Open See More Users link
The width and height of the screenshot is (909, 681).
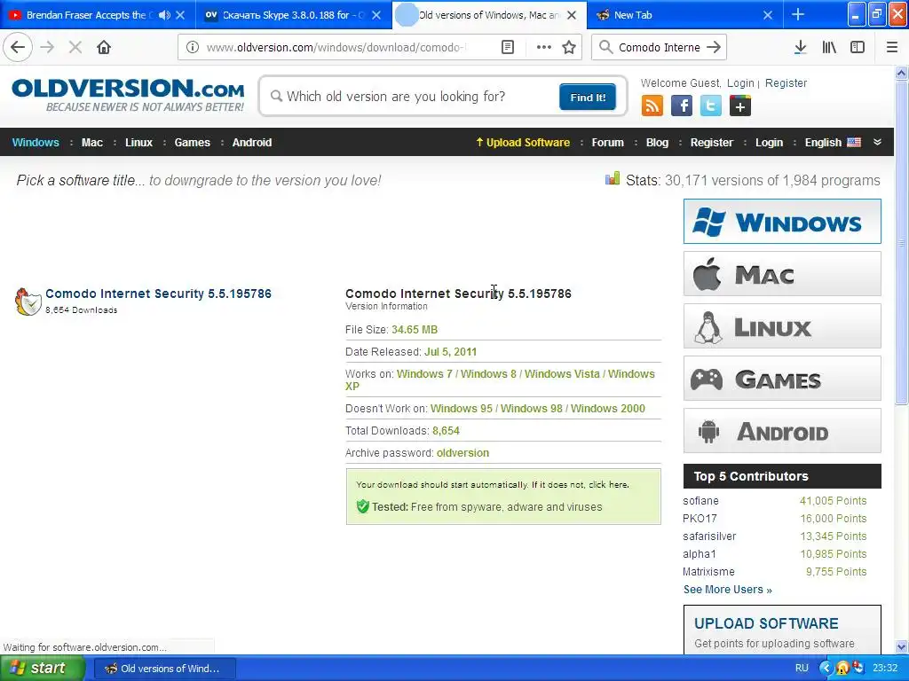click(x=728, y=590)
